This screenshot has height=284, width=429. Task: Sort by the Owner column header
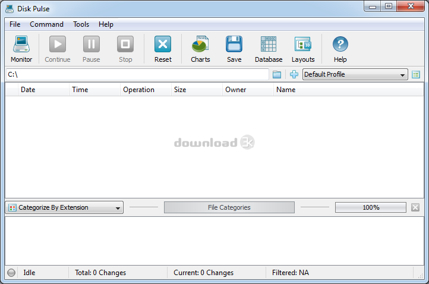(x=248, y=90)
